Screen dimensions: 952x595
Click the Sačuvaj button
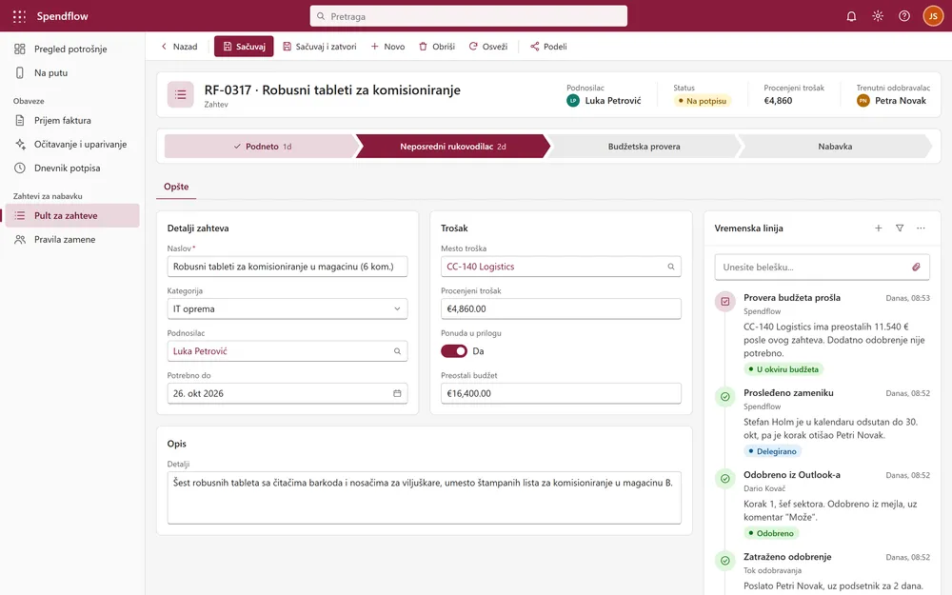(x=244, y=47)
